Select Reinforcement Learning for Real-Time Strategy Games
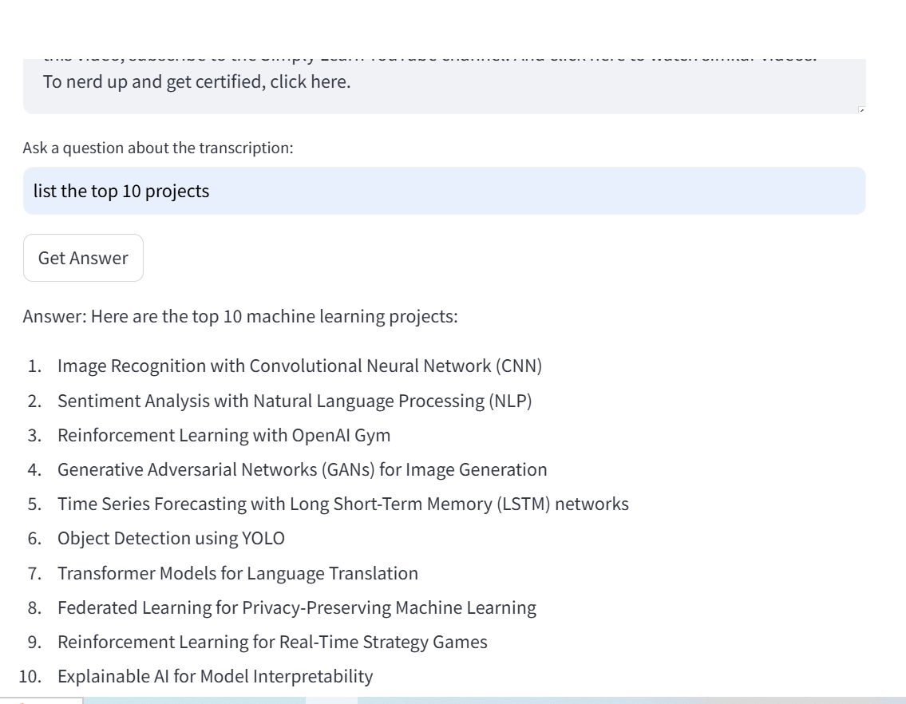This screenshot has width=906, height=704. pos(272,642)
